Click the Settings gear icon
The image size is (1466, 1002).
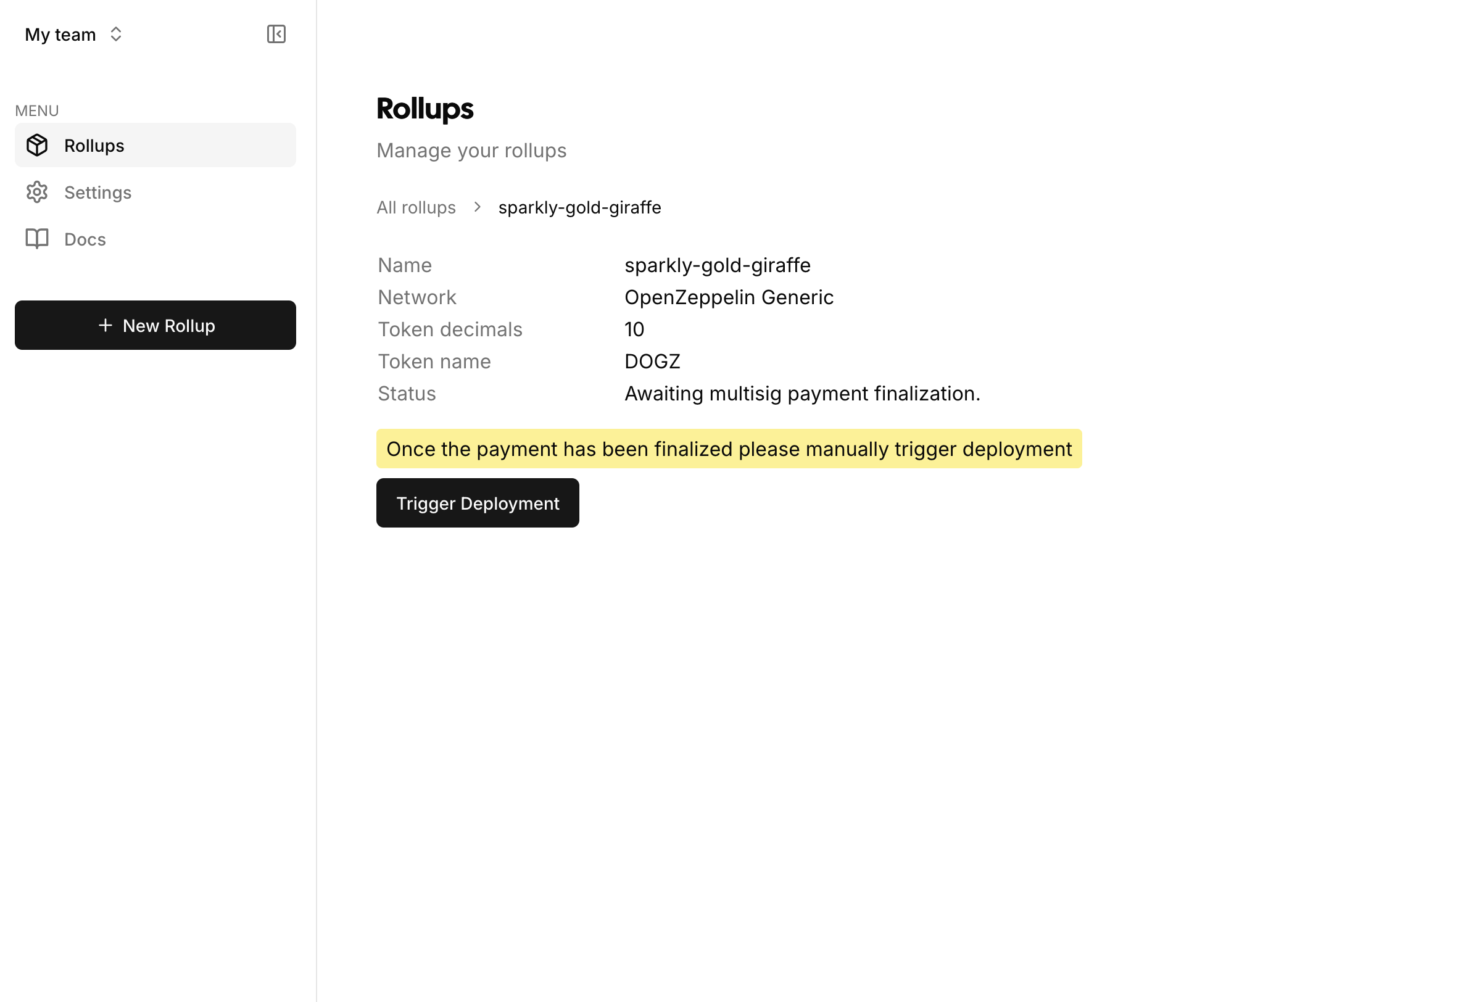37,193
